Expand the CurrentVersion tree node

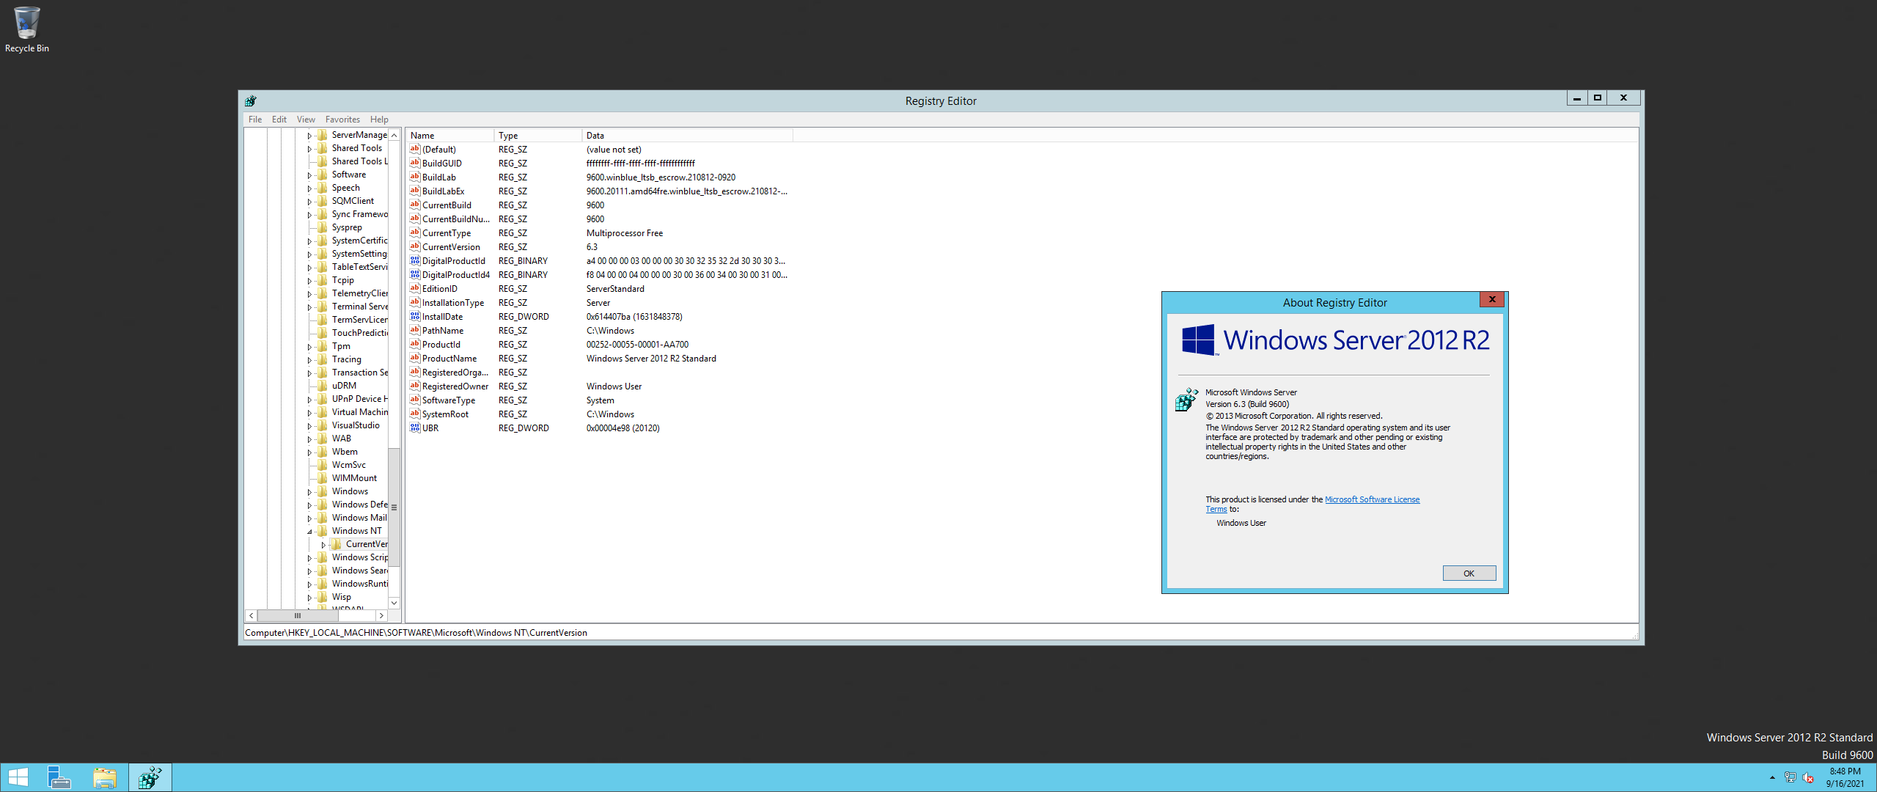[323, 545]
